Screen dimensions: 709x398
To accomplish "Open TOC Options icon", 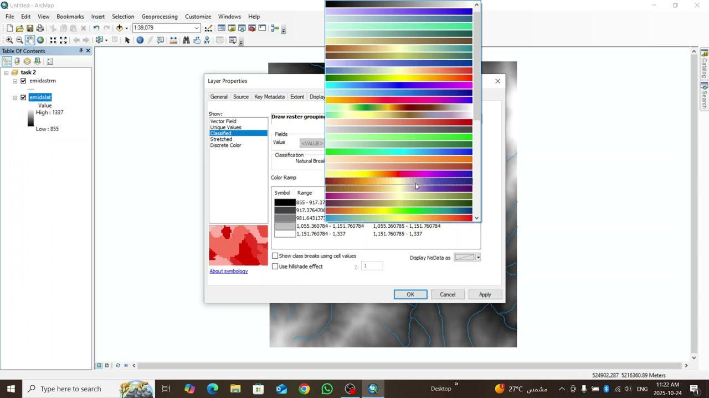I will pyautogui.click(x=50, y=61).
